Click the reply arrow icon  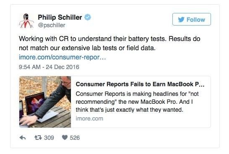click(23, 138)
